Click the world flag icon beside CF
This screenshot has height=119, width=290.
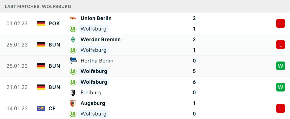pyautogui.click(x=41, y=108)
